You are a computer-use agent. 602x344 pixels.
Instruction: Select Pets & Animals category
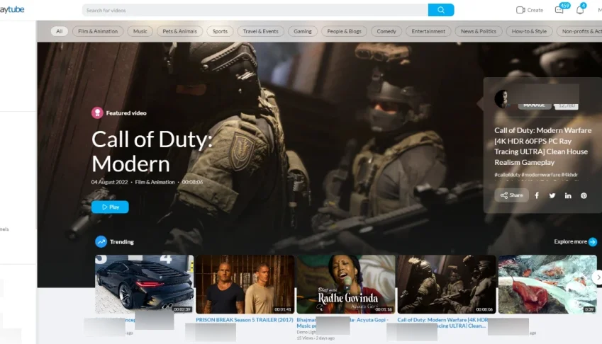tap(179, 31)
